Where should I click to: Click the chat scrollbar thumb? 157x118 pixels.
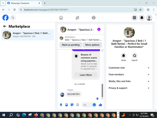(x=102, y=90)
